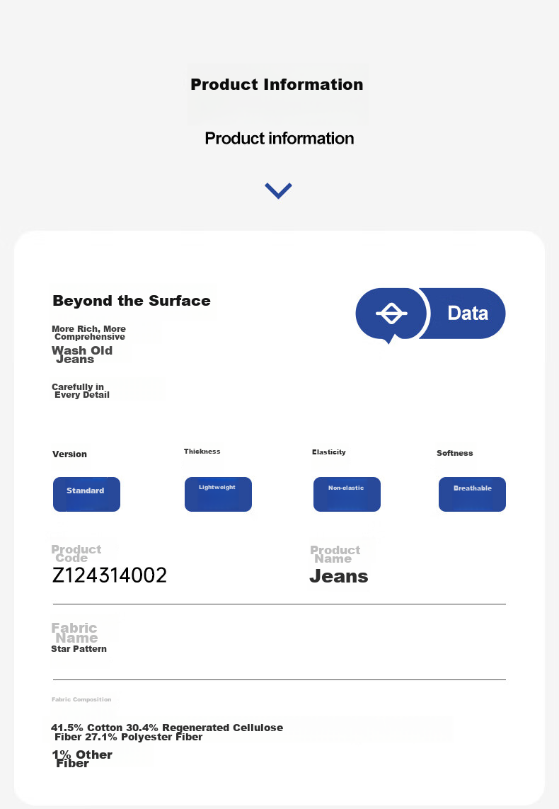Click the 1% Other Fiber text
The height and width of the screenshot is (809, 559).
tap(82, 759)
